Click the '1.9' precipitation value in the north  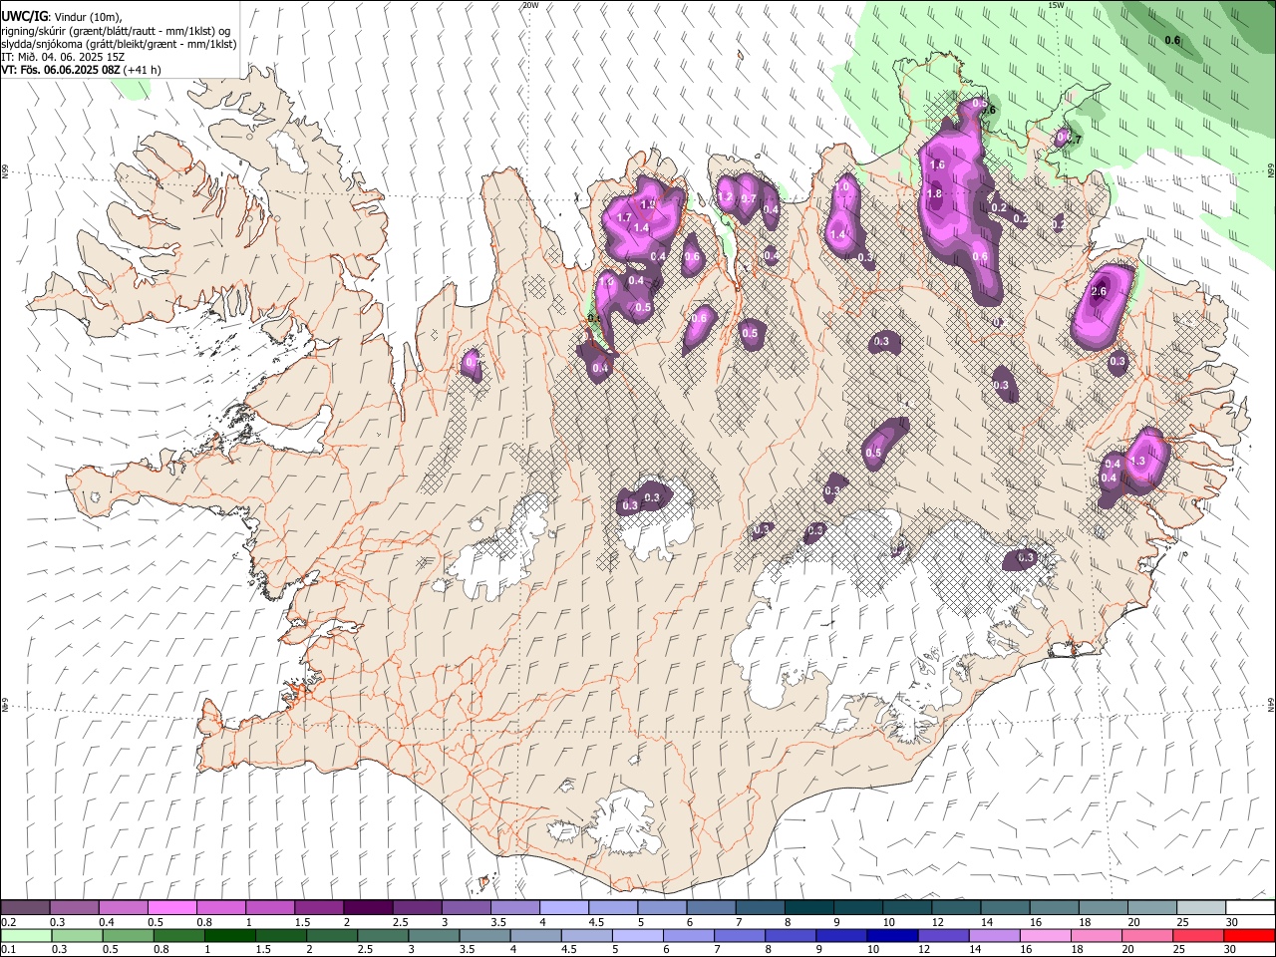[x=648, y=205]
